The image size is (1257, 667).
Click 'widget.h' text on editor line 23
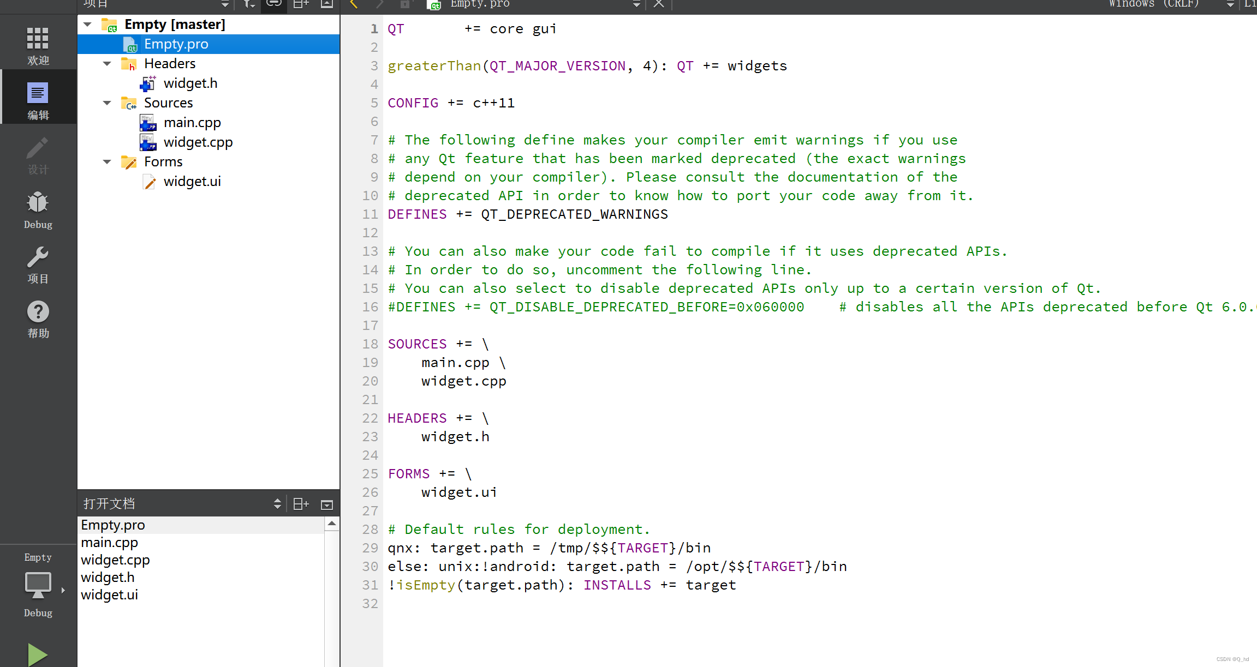(x=455, y=437)
